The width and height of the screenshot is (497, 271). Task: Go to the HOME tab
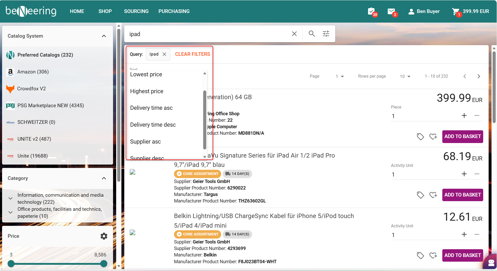77,11
